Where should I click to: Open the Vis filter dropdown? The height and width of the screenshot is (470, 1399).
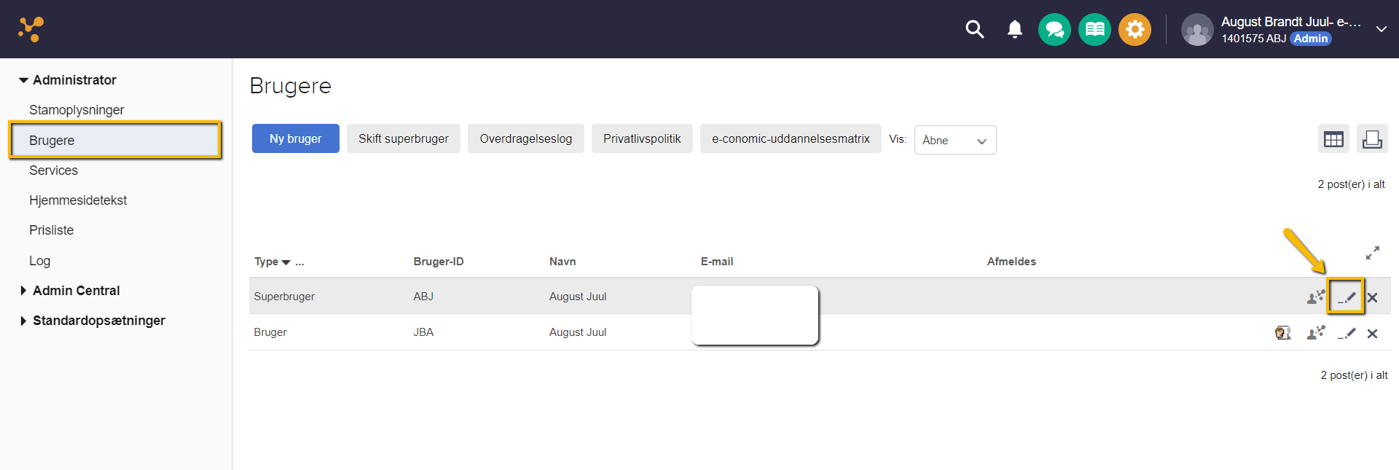tap(955, 140)
